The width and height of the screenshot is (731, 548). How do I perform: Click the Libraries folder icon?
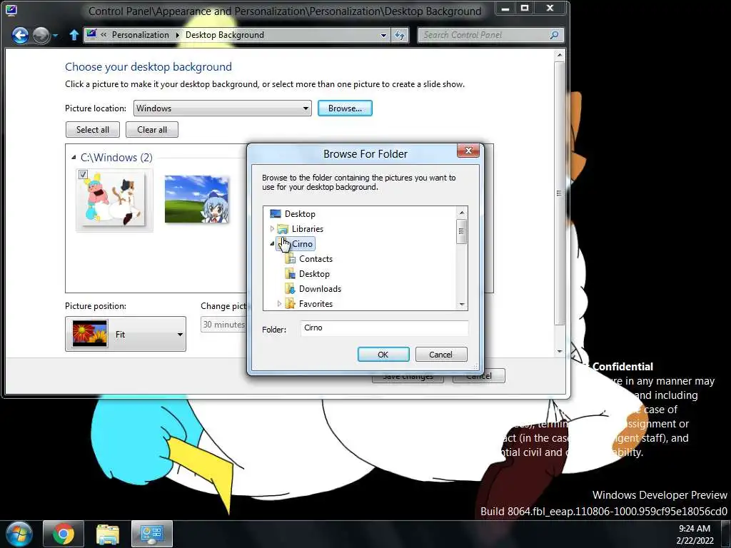(283, 229)
